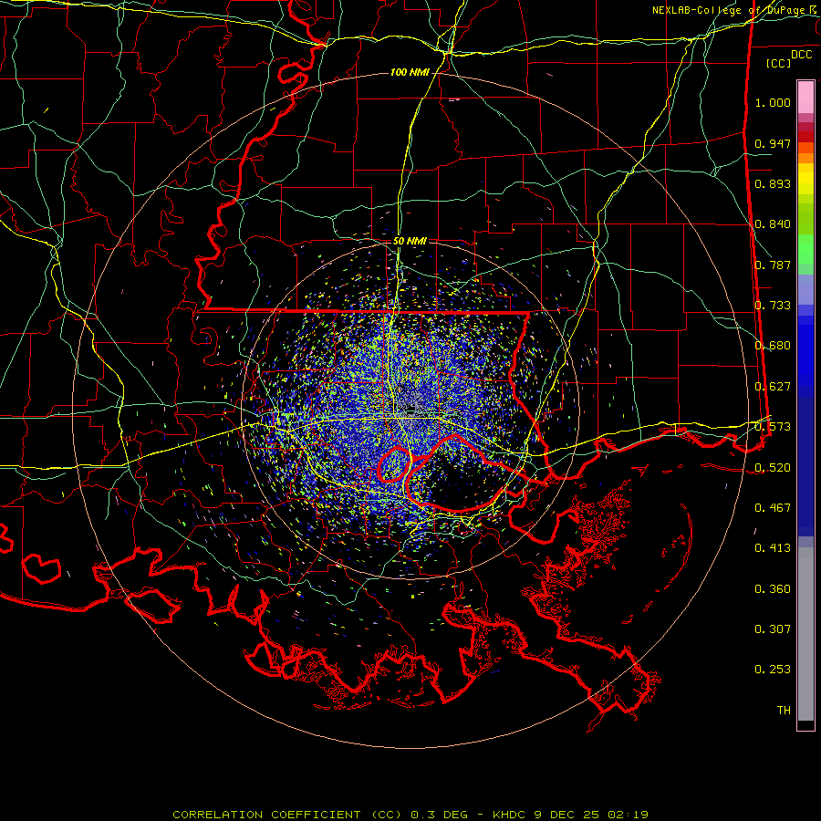
Task: Click the 0.360 scale value
Action: 773,589
